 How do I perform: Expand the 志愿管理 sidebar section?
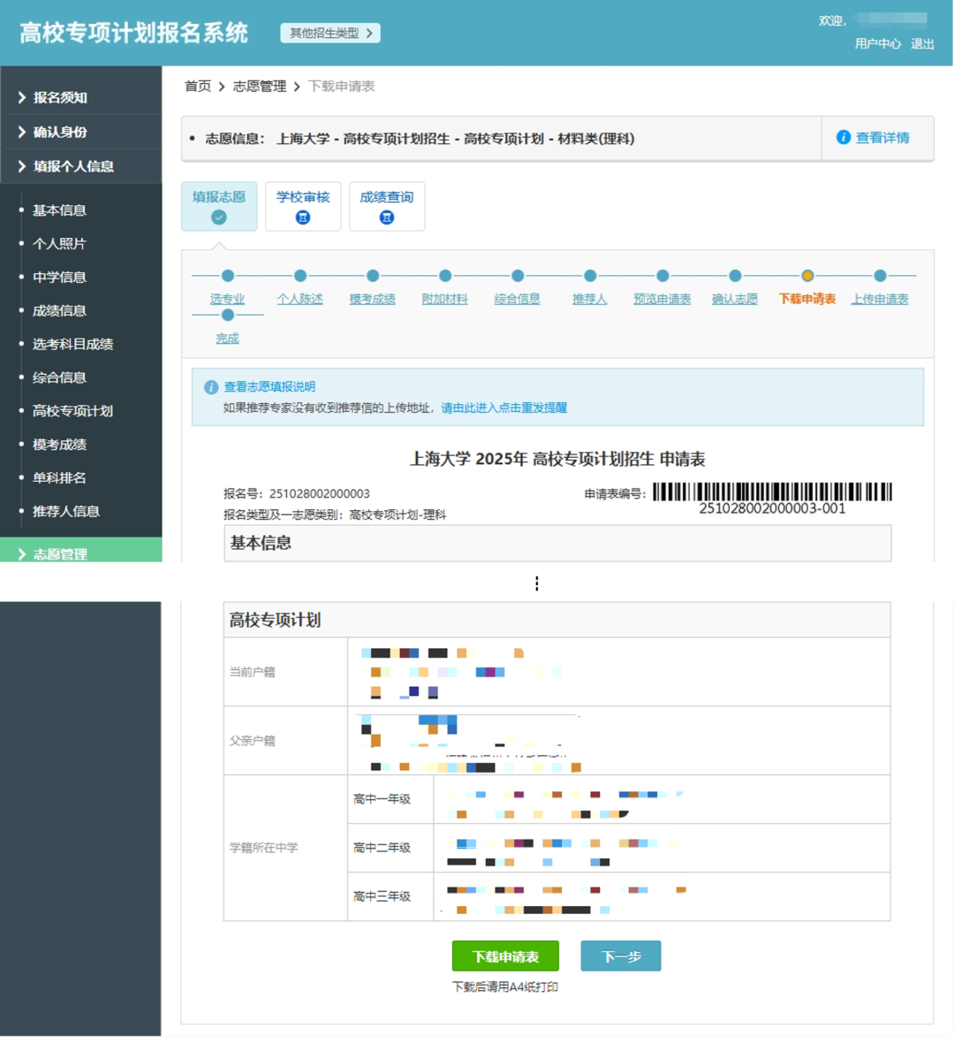coord(62,554)
